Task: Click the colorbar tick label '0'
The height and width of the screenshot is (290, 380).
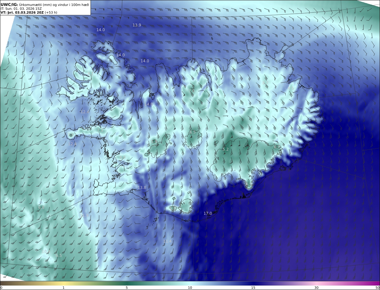Action: click(x=1, y=288)
